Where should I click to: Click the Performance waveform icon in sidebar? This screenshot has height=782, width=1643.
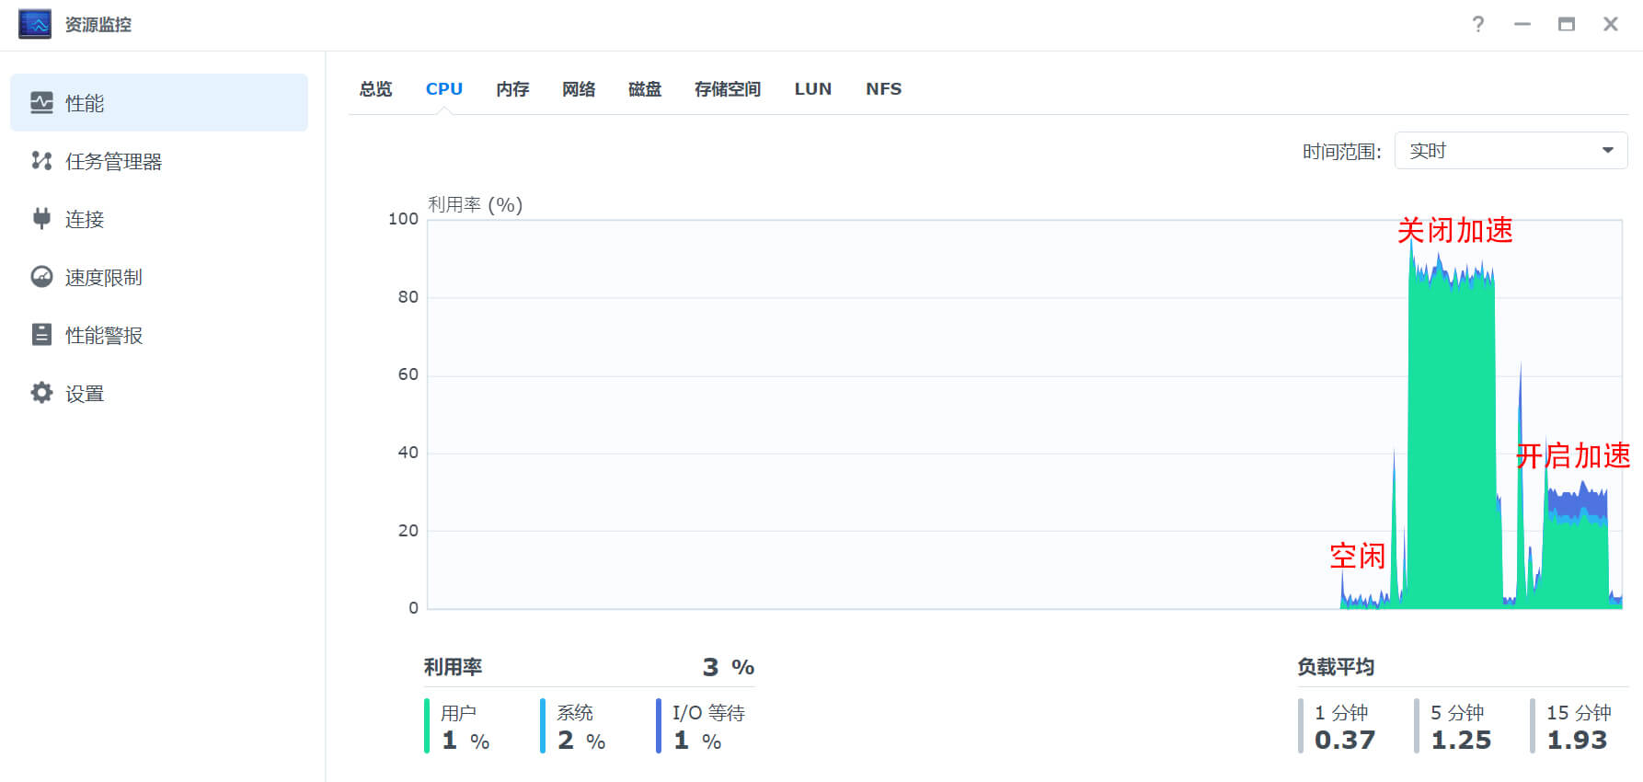point(41,103)
